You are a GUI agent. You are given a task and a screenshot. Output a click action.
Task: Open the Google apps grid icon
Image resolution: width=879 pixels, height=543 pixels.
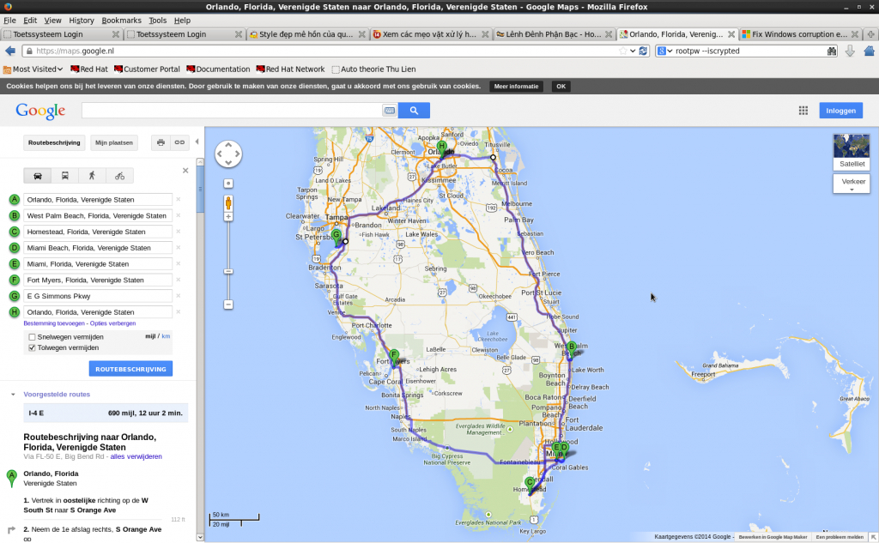803,110
